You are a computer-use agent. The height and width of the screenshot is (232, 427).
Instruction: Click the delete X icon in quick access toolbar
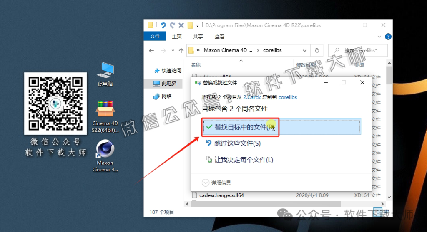click(181, 25)
